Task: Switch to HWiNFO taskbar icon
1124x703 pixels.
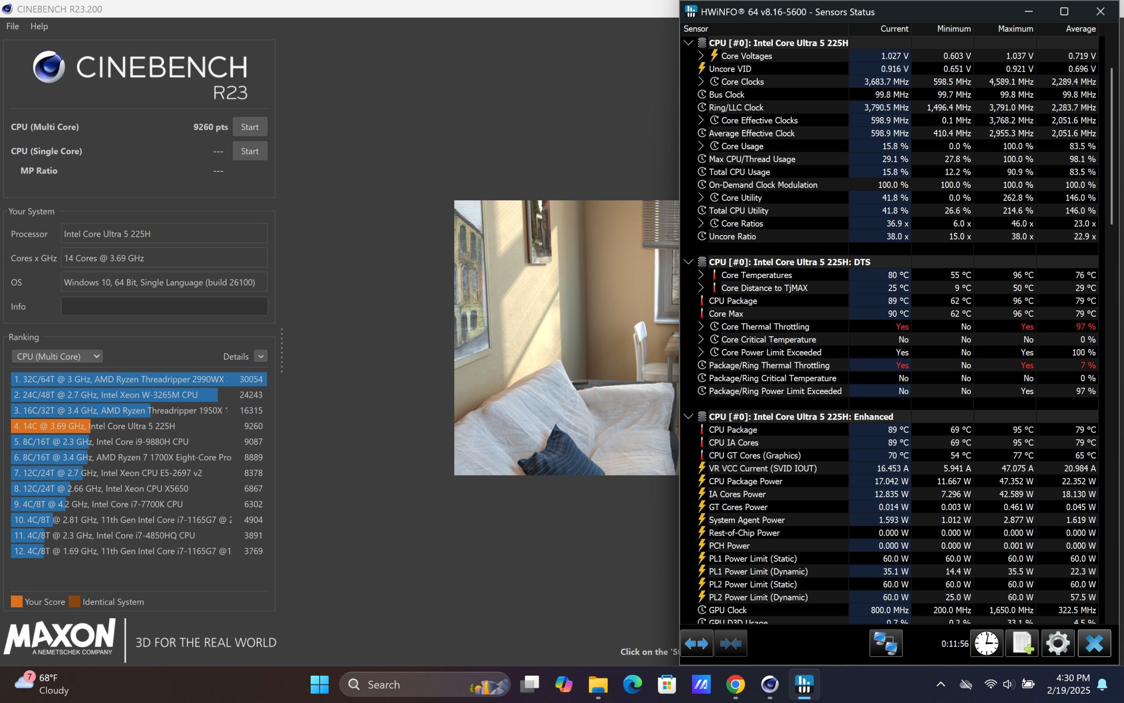Action: [x=804, y=685]
